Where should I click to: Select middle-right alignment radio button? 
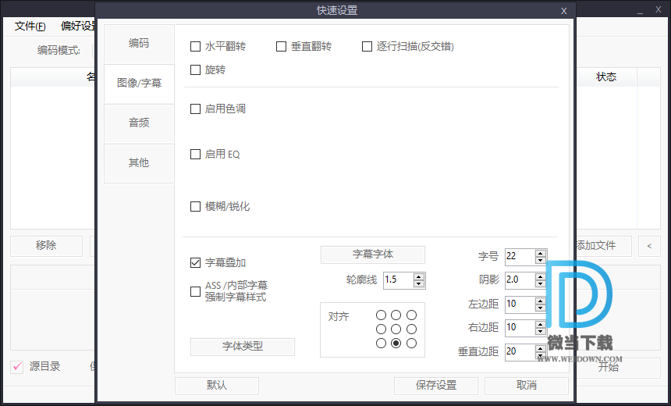pyautogui.click(x=411, y=329)
